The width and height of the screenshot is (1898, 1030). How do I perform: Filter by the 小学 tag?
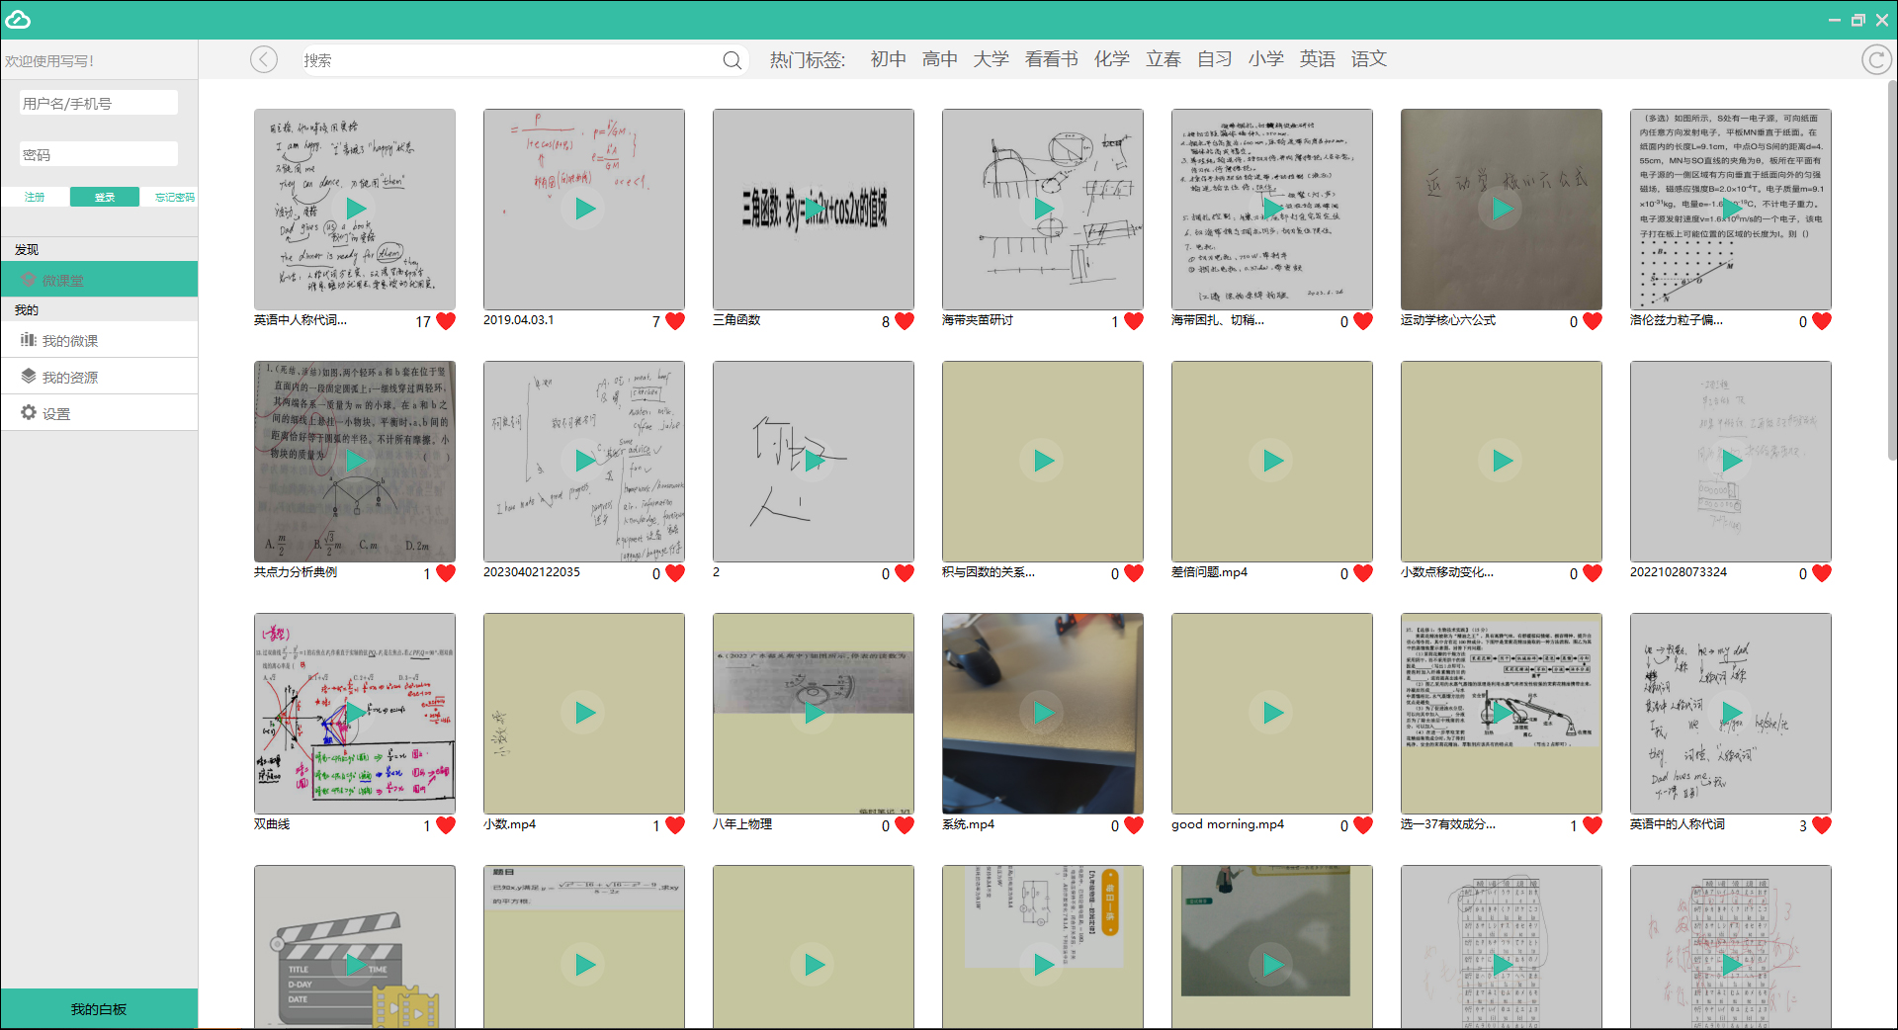[x=1266, y=59]
